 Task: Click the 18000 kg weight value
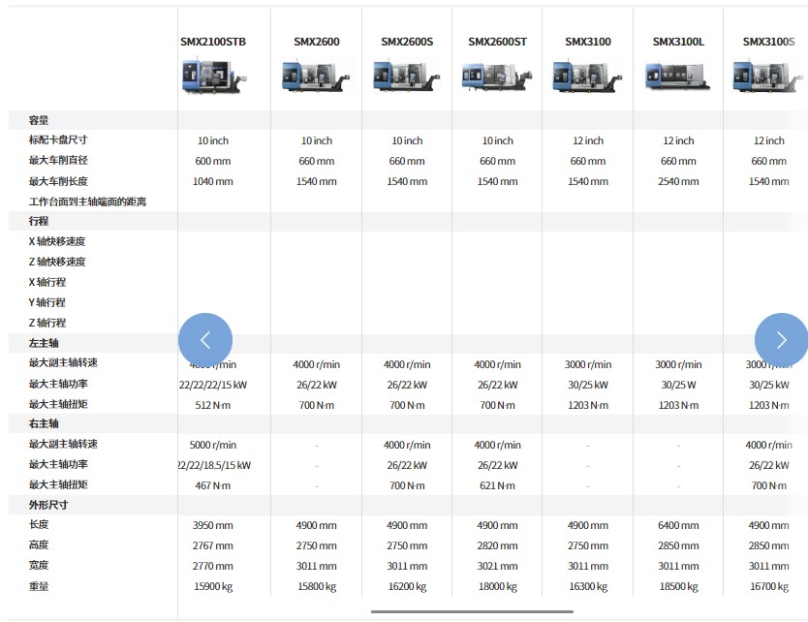[x=497, y=586]
